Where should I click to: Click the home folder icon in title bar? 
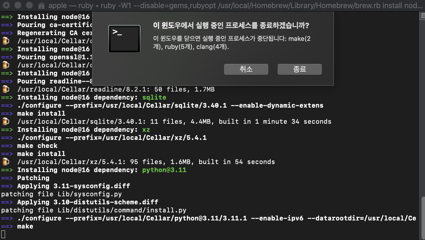pyautogui.click(x=41, y=5)
